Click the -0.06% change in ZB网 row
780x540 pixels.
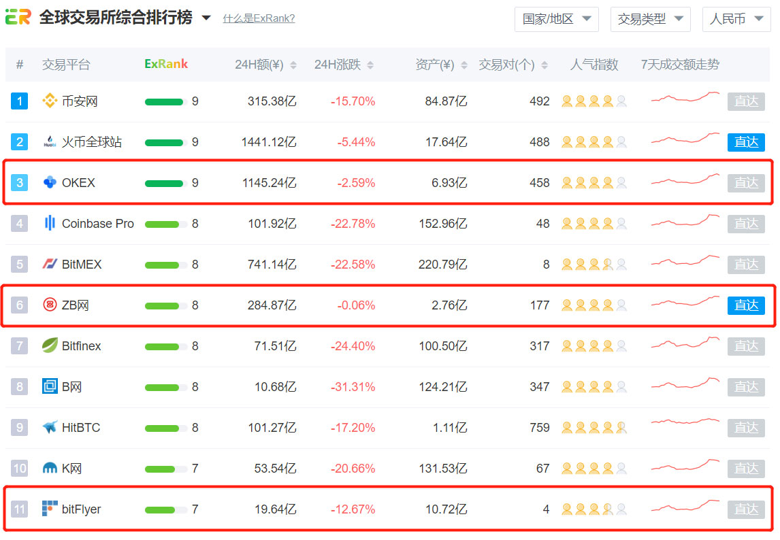[356, 305]
